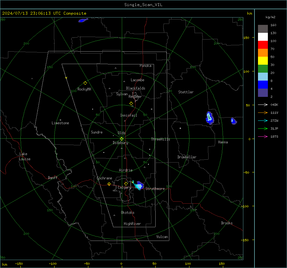Select the gray 130-160 legend color
This screenshot has width=287, height=268.
263,29
